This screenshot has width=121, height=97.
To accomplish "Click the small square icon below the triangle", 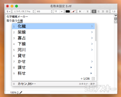I will [116, 19].
